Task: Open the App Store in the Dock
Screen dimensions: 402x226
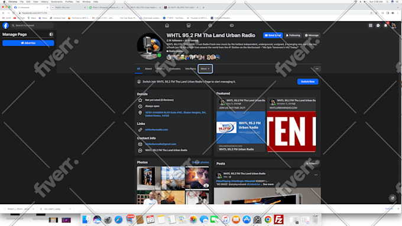Action: (x=247, y=220)
